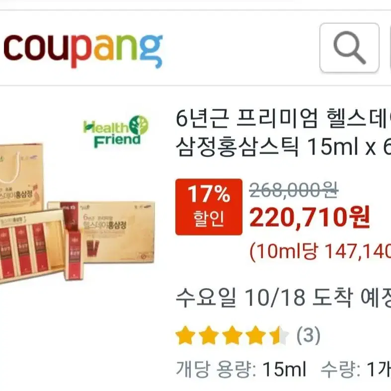Click the 삼정홍삼스틱 15ml title line
This screenshot has height=391, width=391.
click(283, 147)
